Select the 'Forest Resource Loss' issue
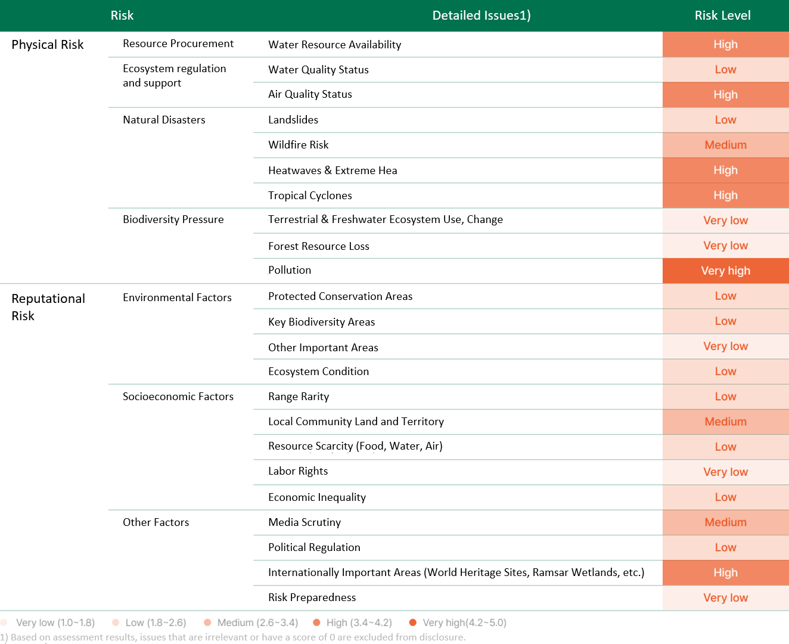This screenshot has height=644, width=789. pos(319,246)
